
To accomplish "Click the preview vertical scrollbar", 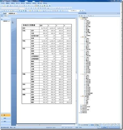I will (76, 71).
